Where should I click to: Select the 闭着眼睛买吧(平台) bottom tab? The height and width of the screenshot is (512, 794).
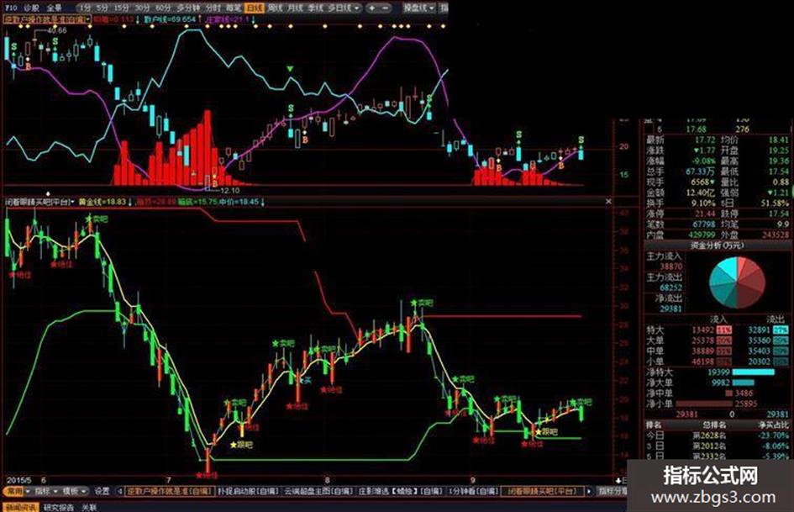[x=540, y=491]
